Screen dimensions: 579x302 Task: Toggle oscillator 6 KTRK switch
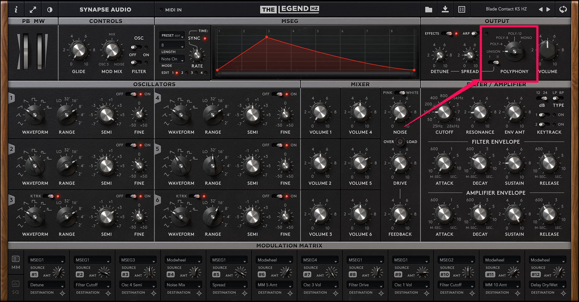tap(195, 196)
